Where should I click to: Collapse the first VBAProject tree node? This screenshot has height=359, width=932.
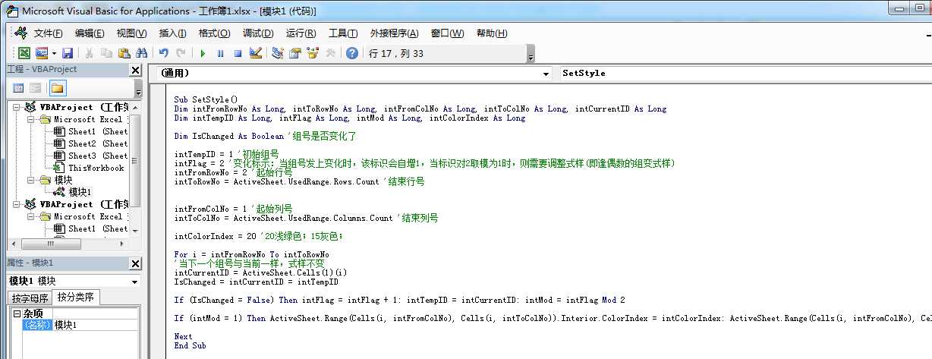17,107
